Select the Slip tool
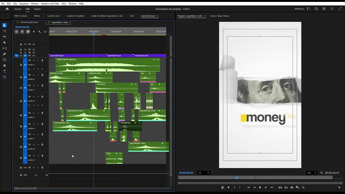Viewport: 345px width, 194px height. (x=5, y=48)
